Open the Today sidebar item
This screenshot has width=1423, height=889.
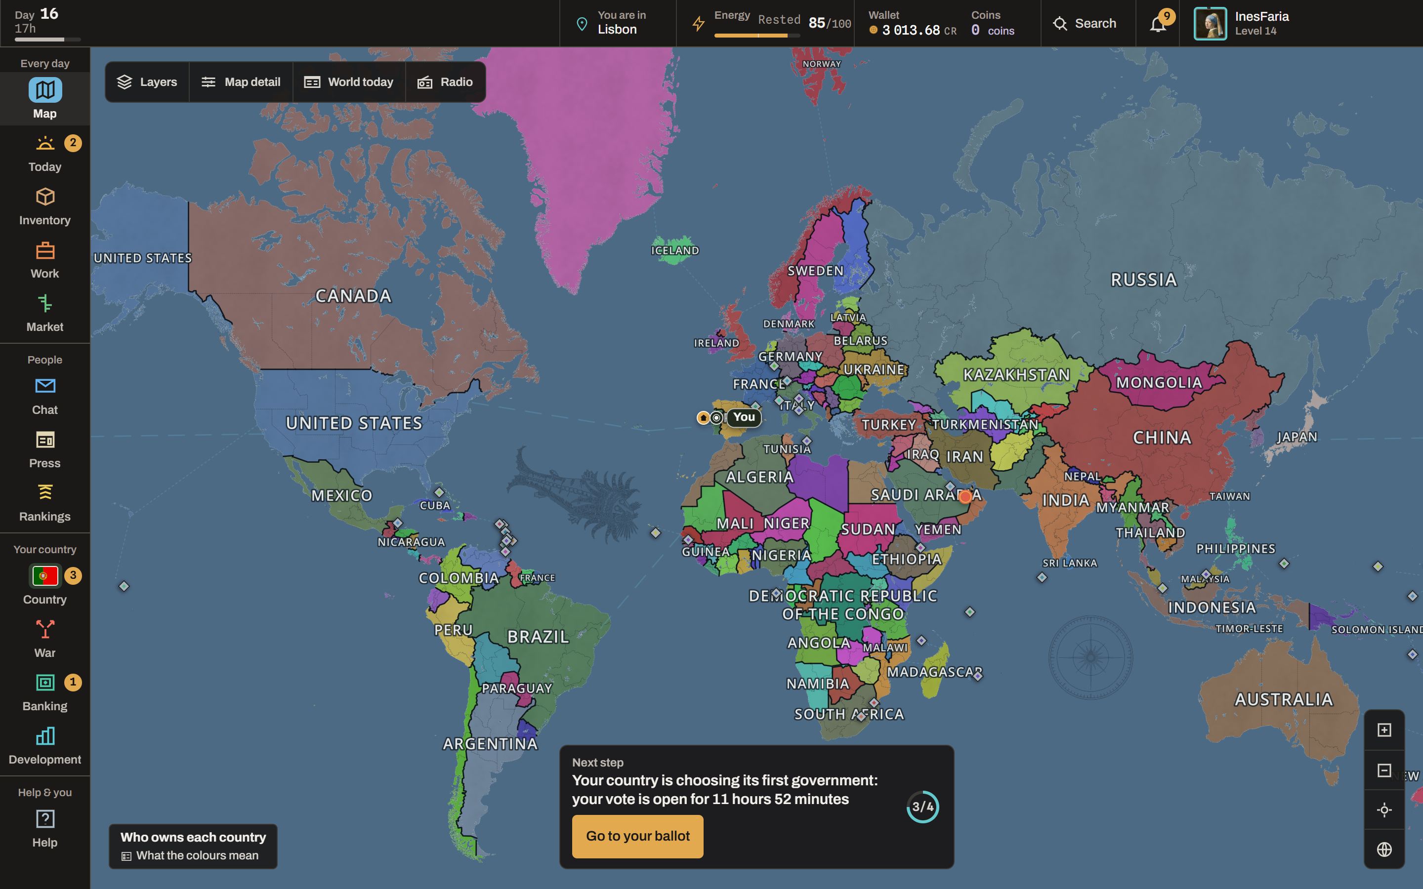[x=44, y=153]
